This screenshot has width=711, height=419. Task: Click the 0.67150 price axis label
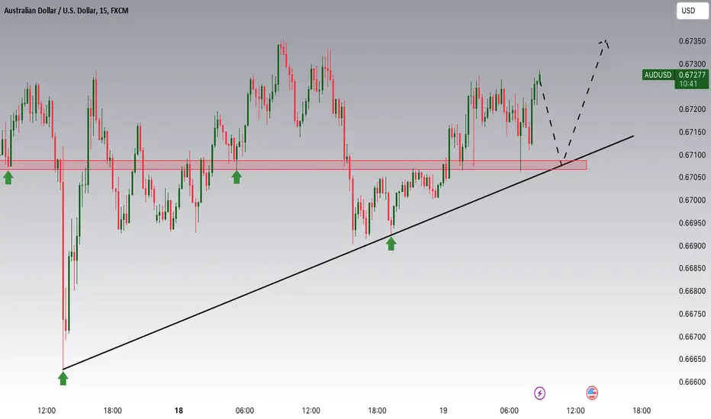(x=692, y=133)
